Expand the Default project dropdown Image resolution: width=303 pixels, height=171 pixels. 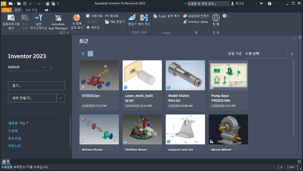[27, 67]
